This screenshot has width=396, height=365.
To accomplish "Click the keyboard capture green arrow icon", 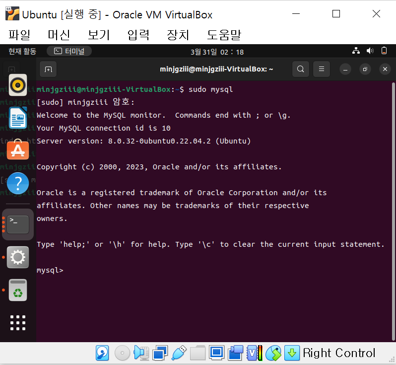I will click(x=292, y=353).
